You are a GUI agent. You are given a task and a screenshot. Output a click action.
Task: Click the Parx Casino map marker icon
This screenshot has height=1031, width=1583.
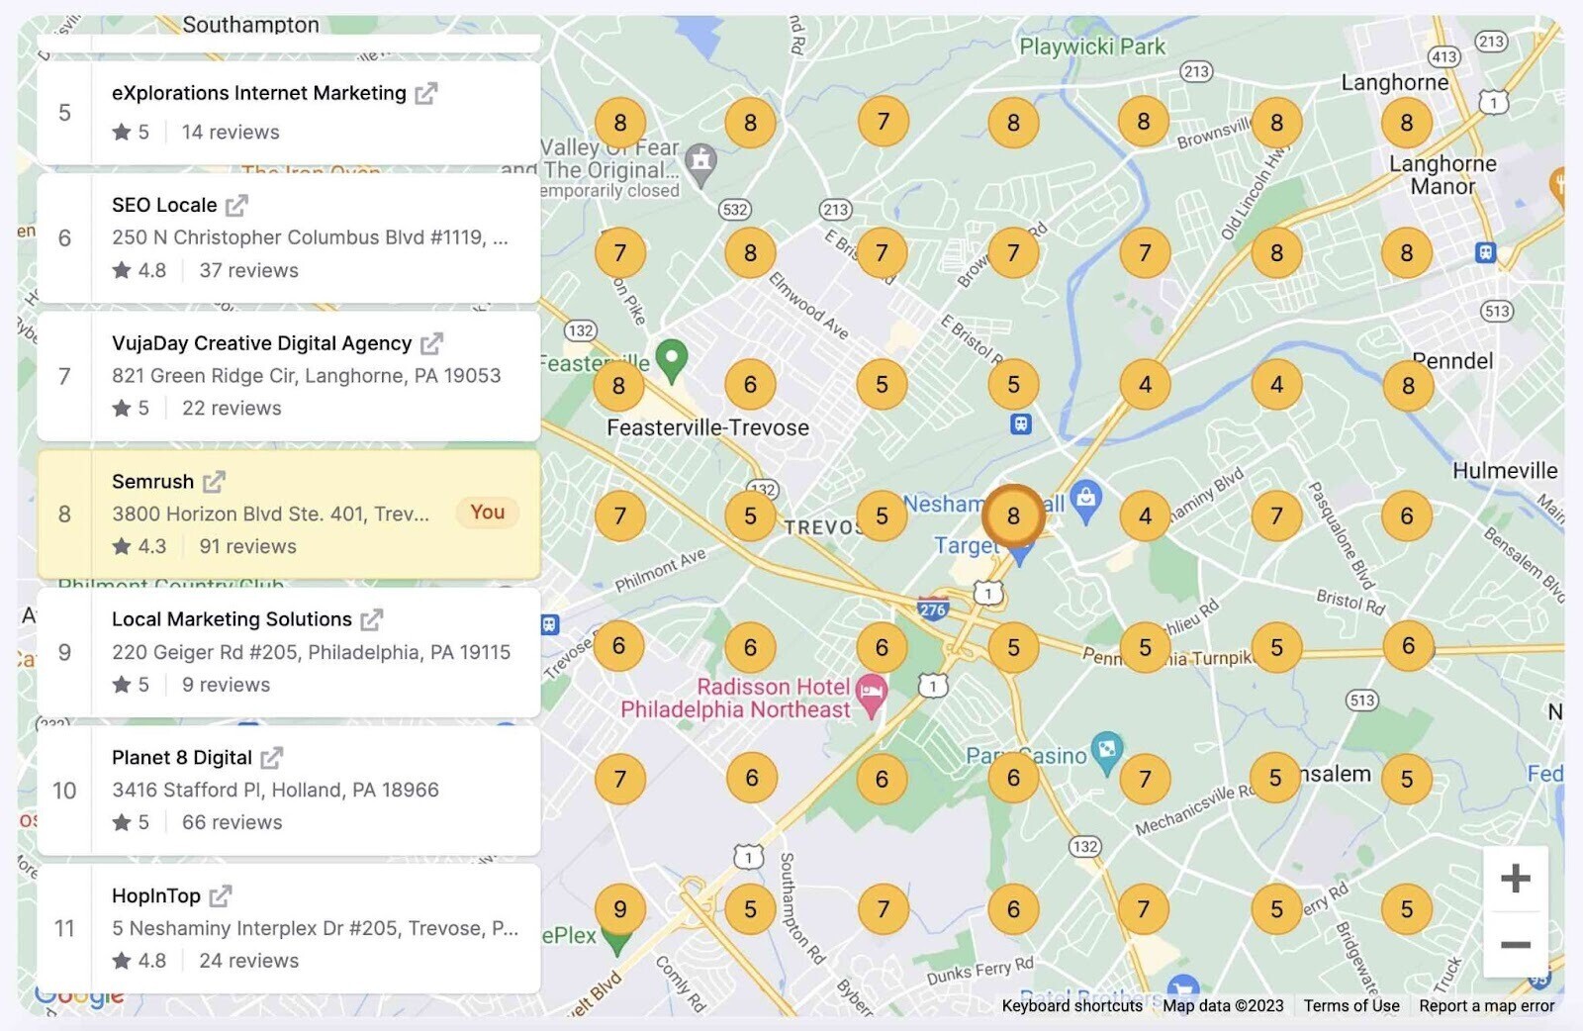(1106, 753)
